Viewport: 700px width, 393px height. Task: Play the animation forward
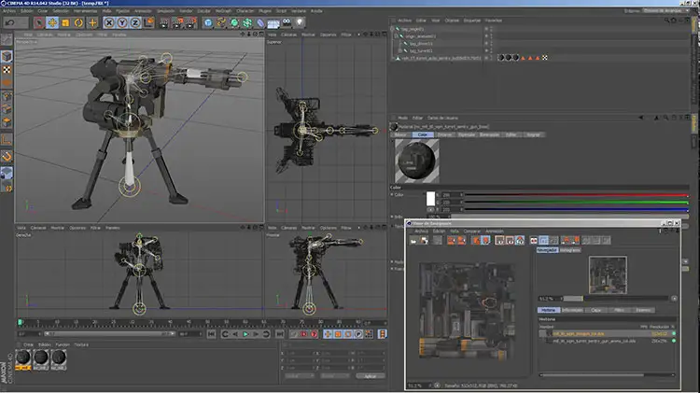point(245,334)
